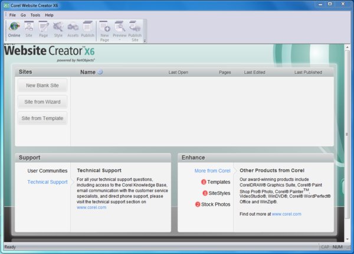Viewport: 354px width, 254px height.
Task: Open the Tools menu
Action: [x=35, y=15]
